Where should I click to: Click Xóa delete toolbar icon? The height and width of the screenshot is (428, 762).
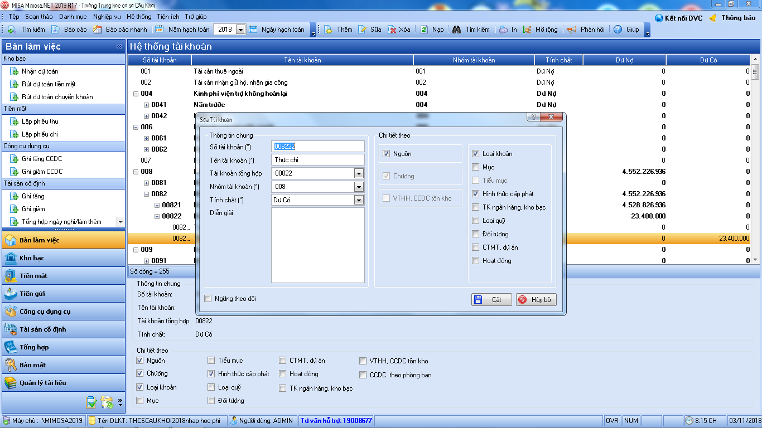[392, 30]
